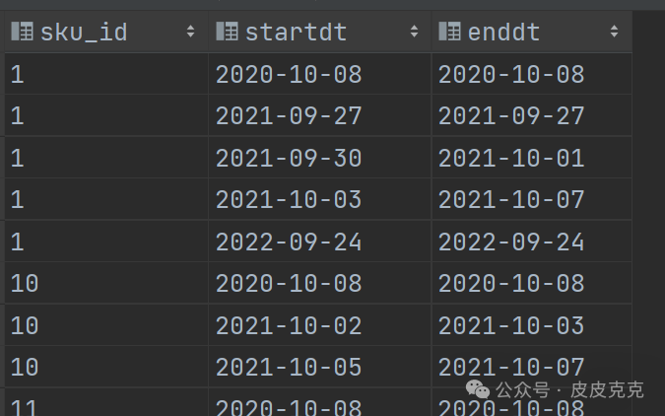The height and width of the screenshot is (416, 665).
Task: Select startdt cell 2021-10-02
Action: (320, 325)
